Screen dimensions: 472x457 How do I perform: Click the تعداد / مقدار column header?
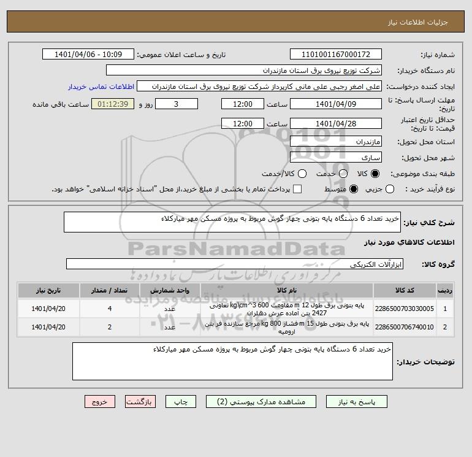(110, 290)
